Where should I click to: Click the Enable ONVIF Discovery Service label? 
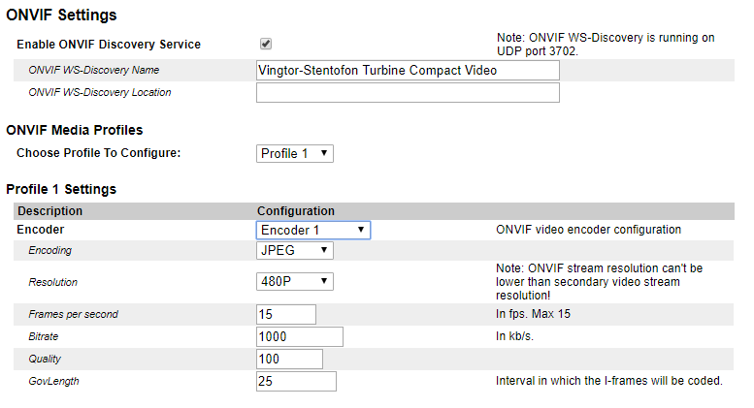(x=109, y=45)
